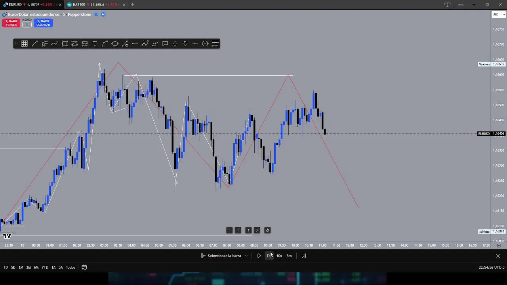Set date range to 6M
Image resolution: width=507 pixels, height=285 pixels.
coord(36,268)
